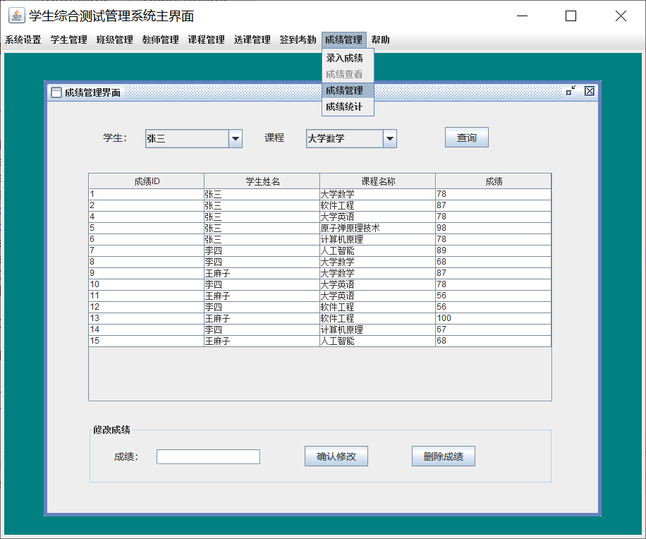
Task: Choose 录入成绩 from the dropdown menu
Action: pyautogui.click(x=348, y=58)
